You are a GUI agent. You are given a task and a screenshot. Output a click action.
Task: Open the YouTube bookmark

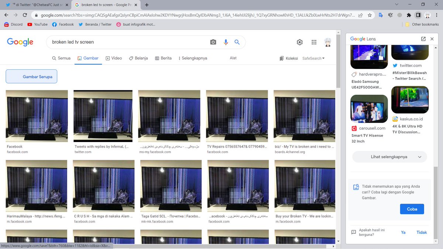37,24
